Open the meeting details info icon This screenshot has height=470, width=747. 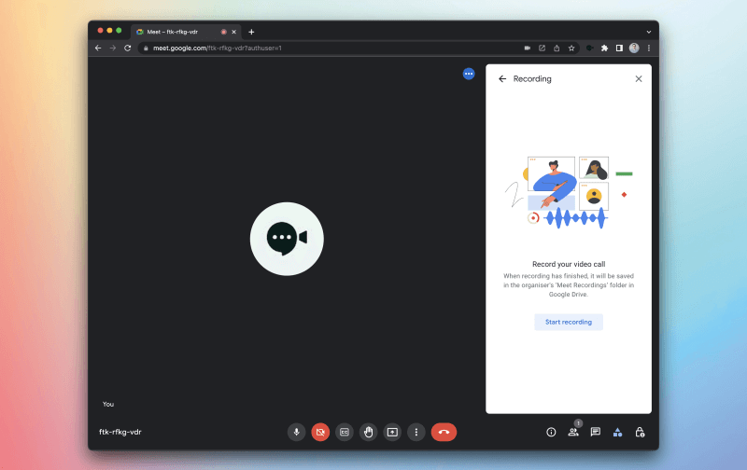(x=551, y=432)
